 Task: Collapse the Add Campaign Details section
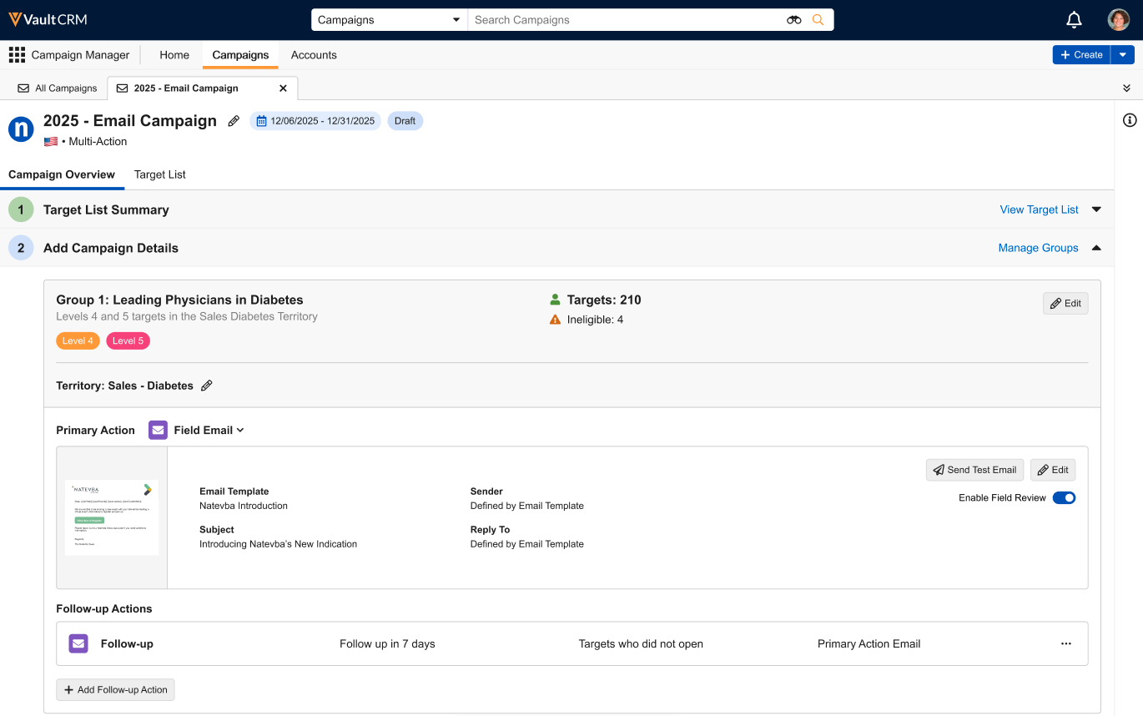(1096, 248)
